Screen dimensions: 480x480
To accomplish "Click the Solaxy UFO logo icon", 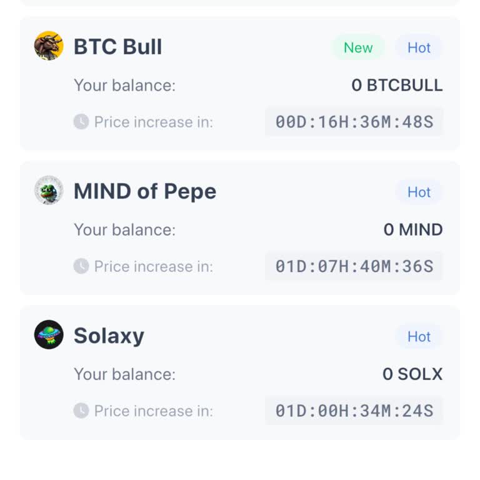I will (x=49, y=335).
